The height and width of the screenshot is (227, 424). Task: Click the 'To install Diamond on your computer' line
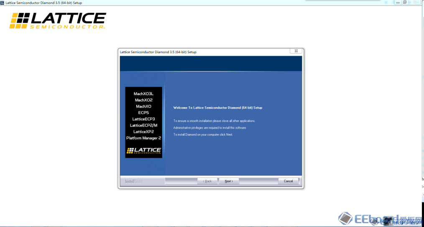click(x=203, y=134)
